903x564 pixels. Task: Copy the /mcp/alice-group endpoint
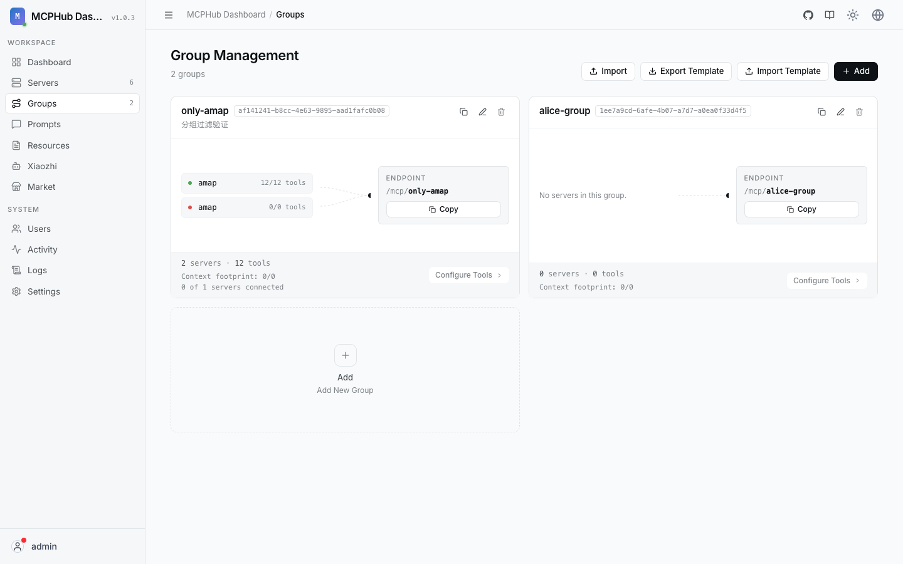click(801, 209)
